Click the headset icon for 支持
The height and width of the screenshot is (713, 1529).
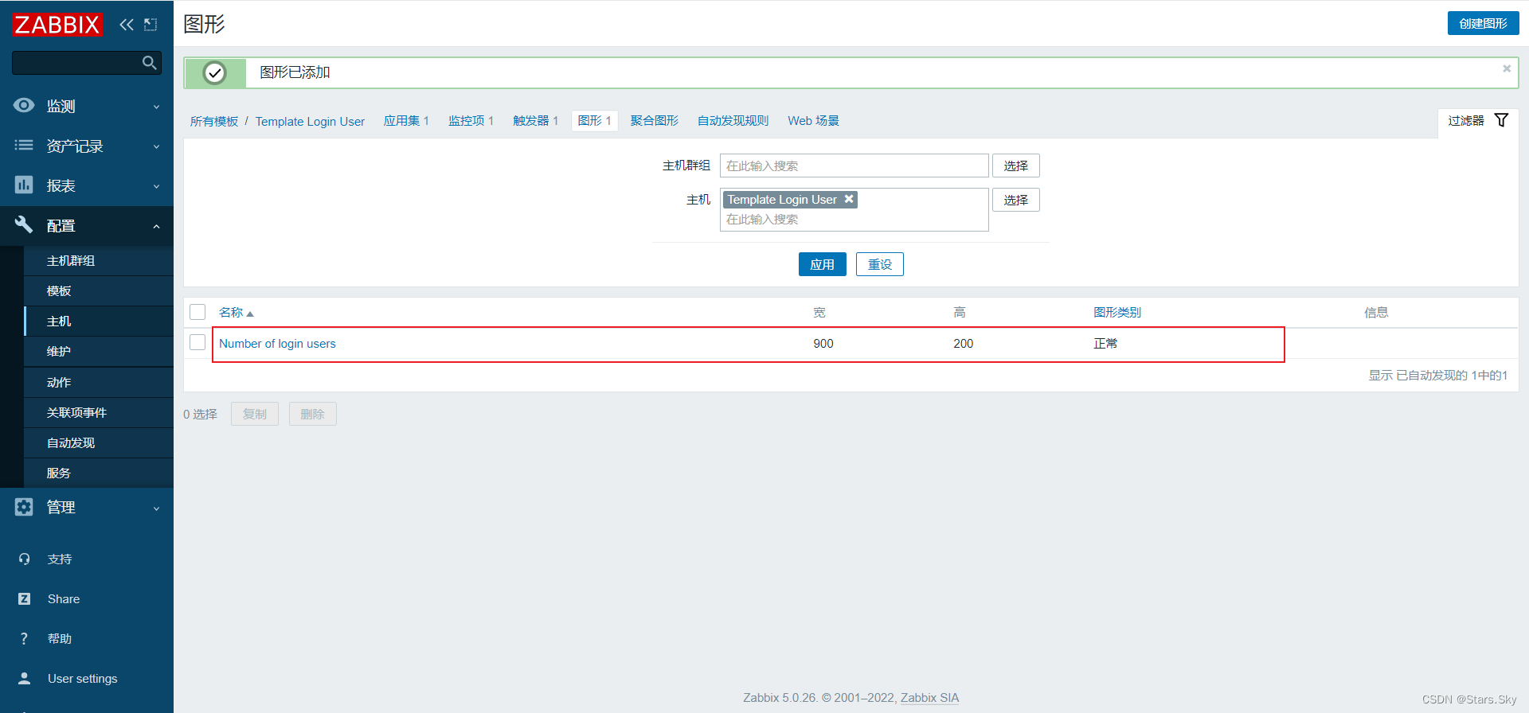click(24, 559)
